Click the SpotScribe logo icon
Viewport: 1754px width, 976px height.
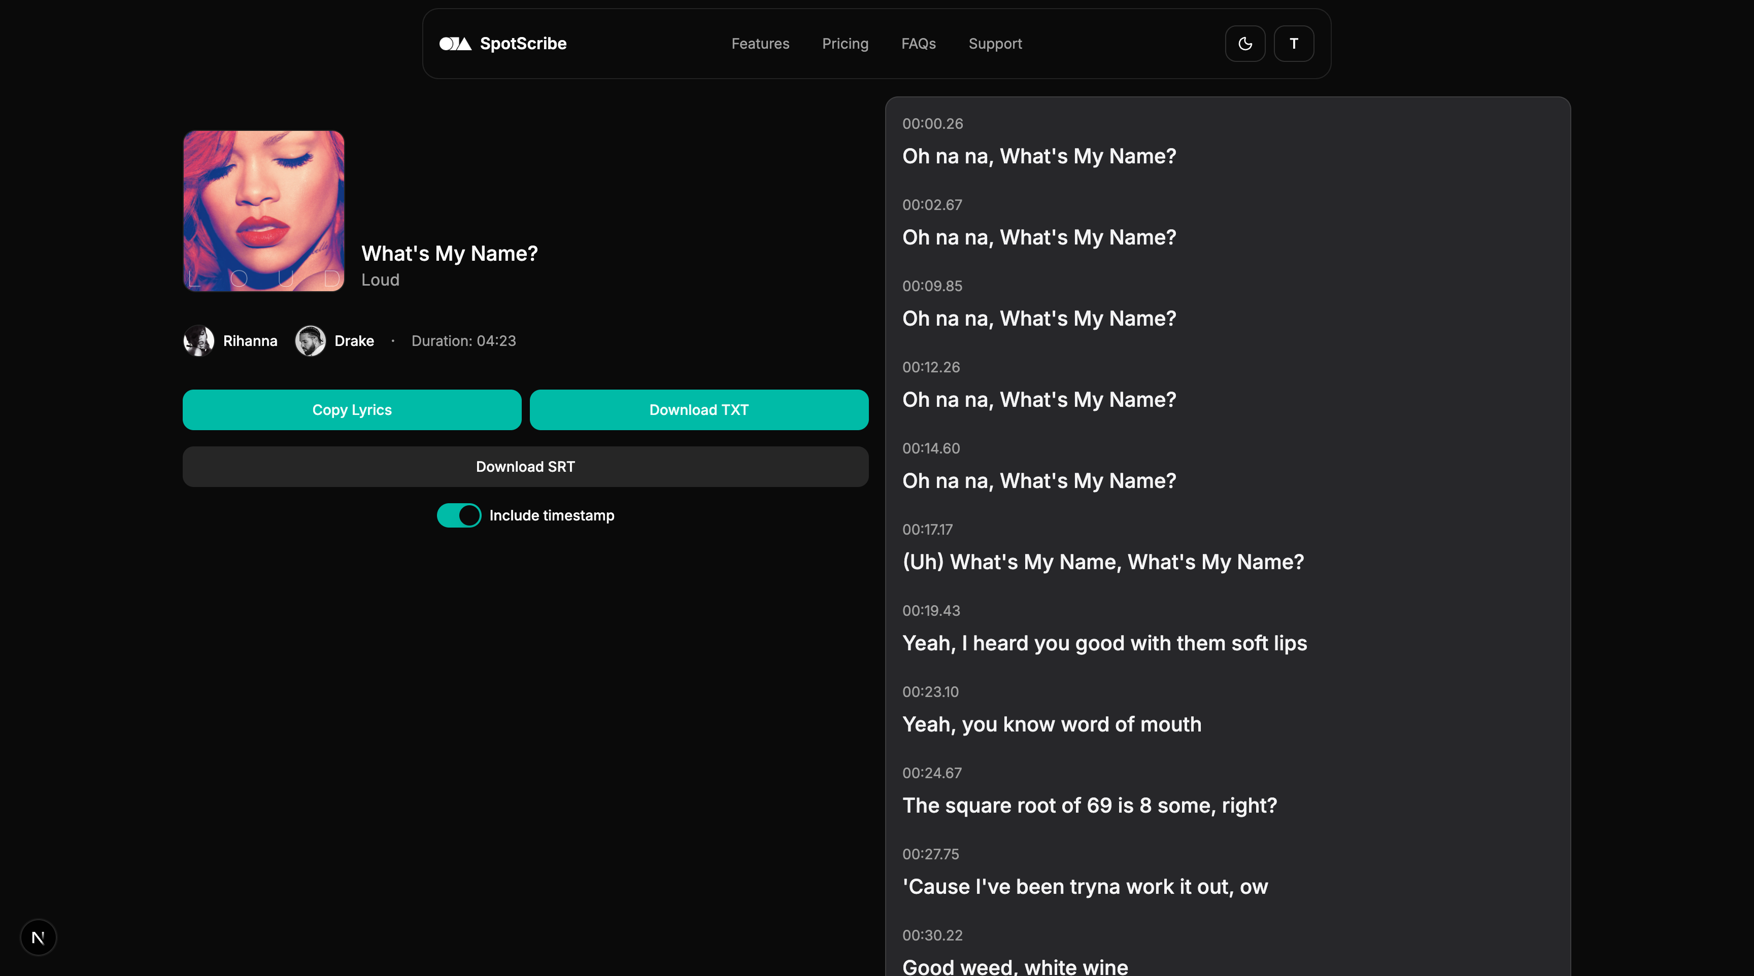[x=455, y=44]
